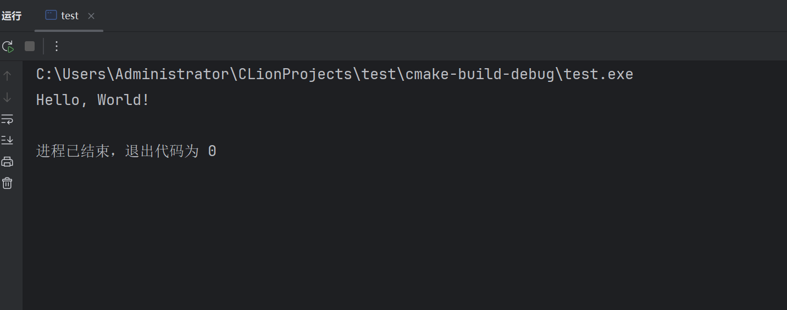Image resolution: width=787 pixels, height=310 pixels.
Task: Click the console icon on test tab
Action: [51, 15]
